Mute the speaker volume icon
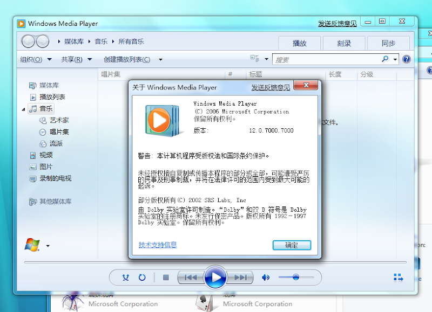This screenshot has width=432, height=312. point(265,278)
